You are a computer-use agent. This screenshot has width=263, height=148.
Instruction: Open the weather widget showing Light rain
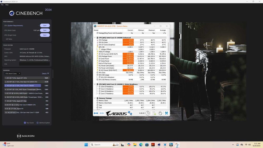point(8,145)
